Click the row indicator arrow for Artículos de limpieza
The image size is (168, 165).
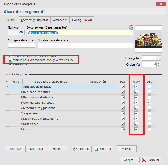7,87
